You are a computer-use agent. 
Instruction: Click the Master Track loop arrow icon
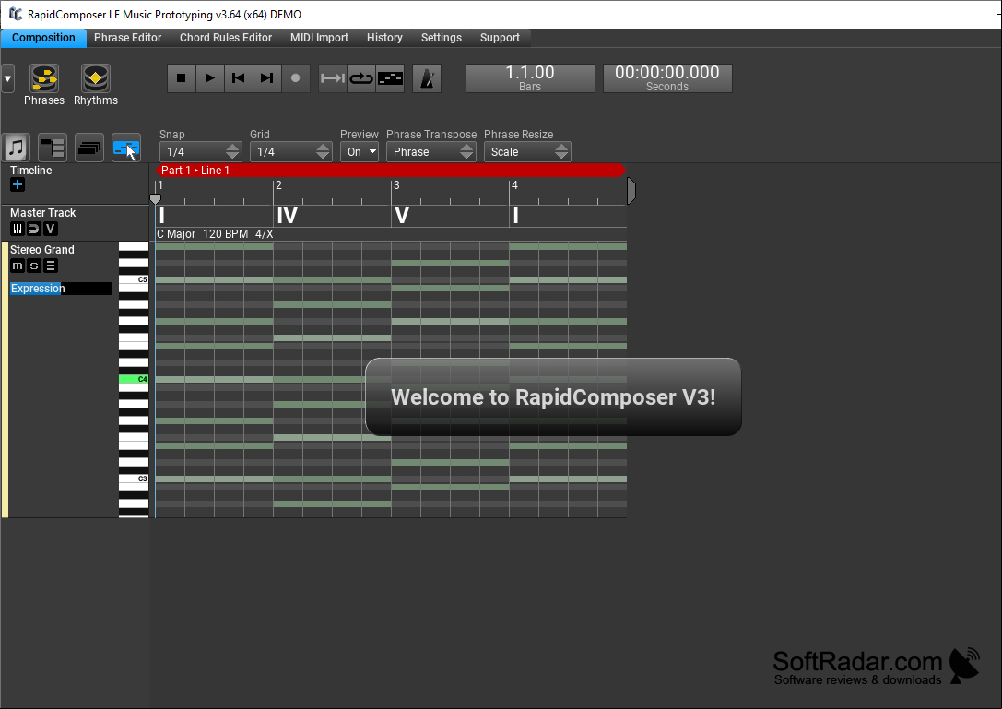pyautogui.click(x=34, y=229)
